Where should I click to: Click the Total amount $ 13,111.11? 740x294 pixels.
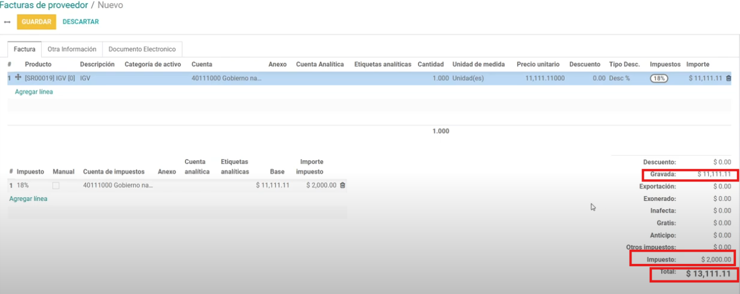point(708,274)
